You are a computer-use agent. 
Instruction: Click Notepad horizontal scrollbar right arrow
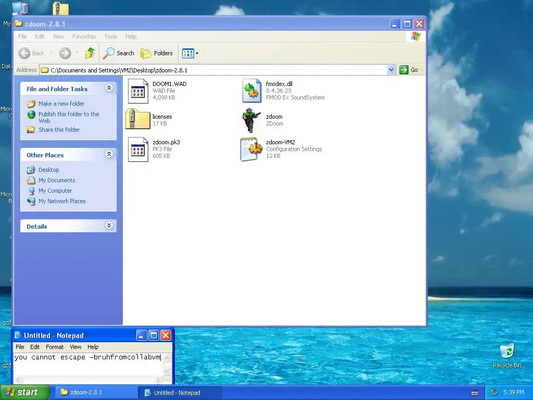point(158,380)
